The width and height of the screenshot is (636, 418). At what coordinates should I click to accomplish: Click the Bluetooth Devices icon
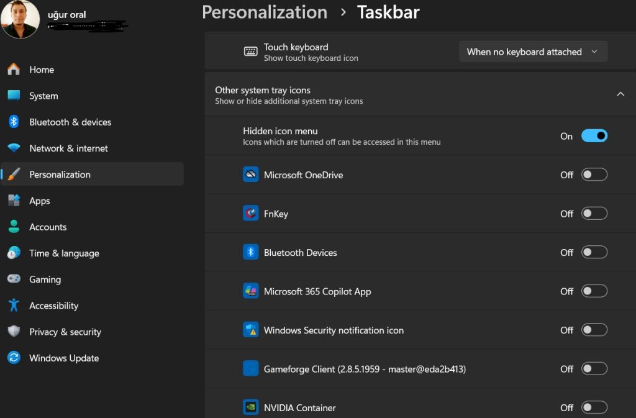[251, 252]
